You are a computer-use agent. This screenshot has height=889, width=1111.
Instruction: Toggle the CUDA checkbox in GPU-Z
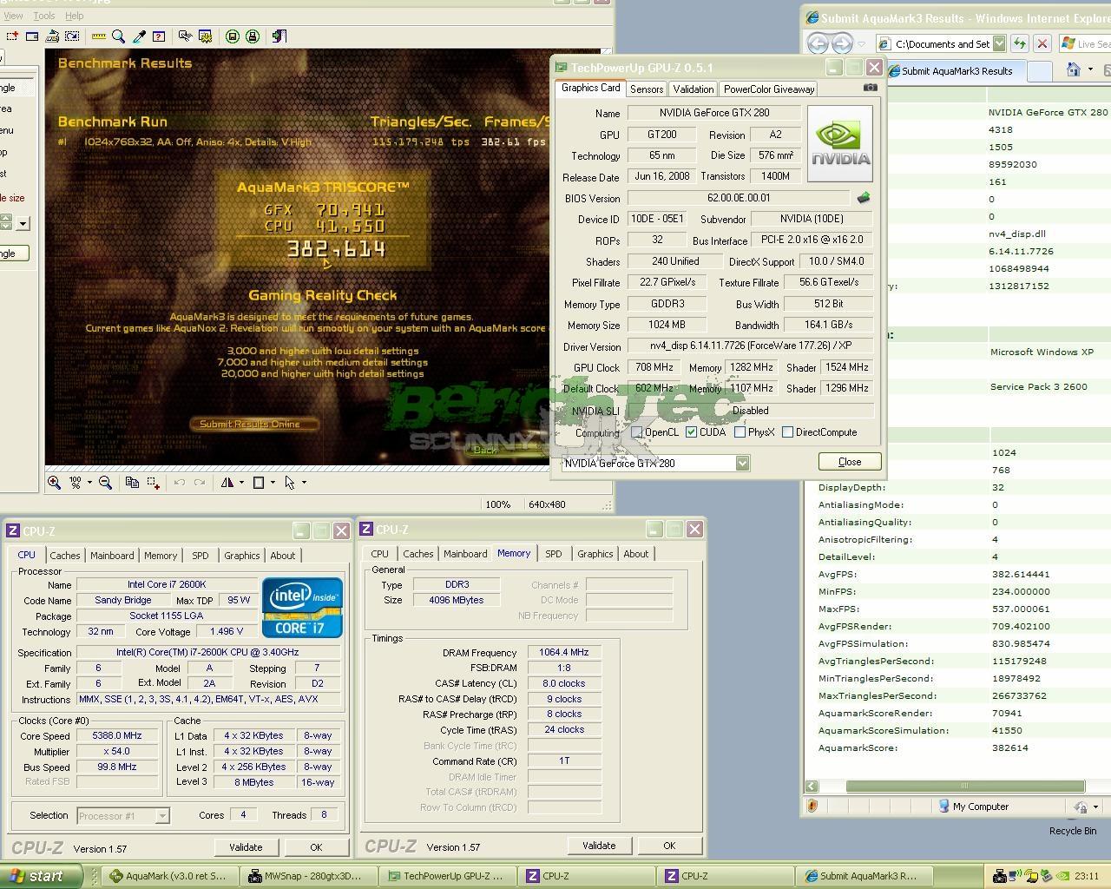pos(692,432)
